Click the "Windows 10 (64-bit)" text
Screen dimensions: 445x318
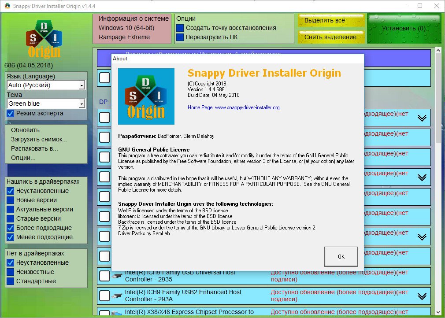(x=126, y=28)
